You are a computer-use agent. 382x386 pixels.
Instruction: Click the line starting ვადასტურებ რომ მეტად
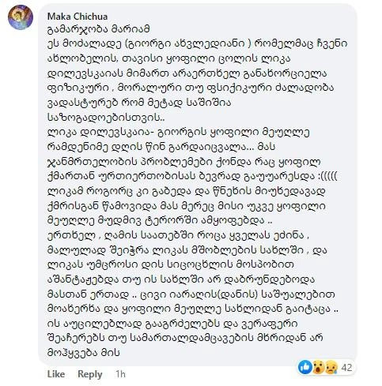tap(139, 103)
